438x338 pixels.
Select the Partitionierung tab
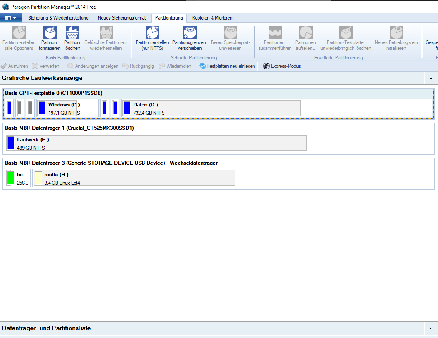point(169,18)
